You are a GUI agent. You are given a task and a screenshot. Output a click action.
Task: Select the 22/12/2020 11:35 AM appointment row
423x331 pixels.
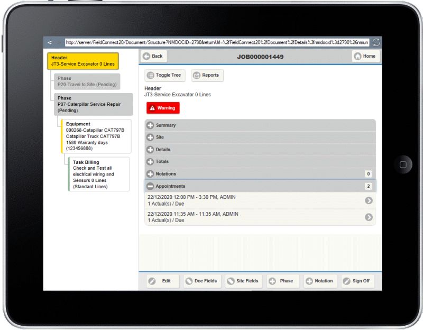[260, 217]
